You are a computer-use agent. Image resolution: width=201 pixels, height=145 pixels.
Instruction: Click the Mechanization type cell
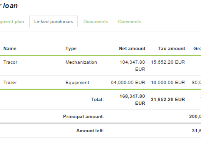tap(81, 62)
